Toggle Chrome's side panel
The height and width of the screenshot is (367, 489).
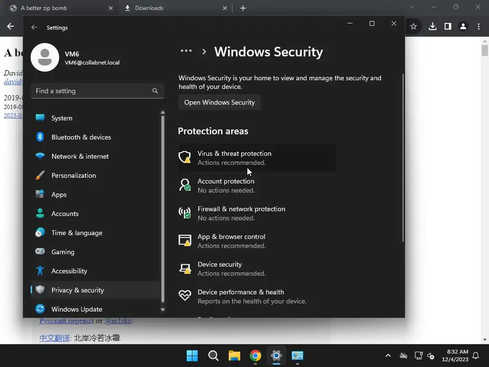coord(448,27)
